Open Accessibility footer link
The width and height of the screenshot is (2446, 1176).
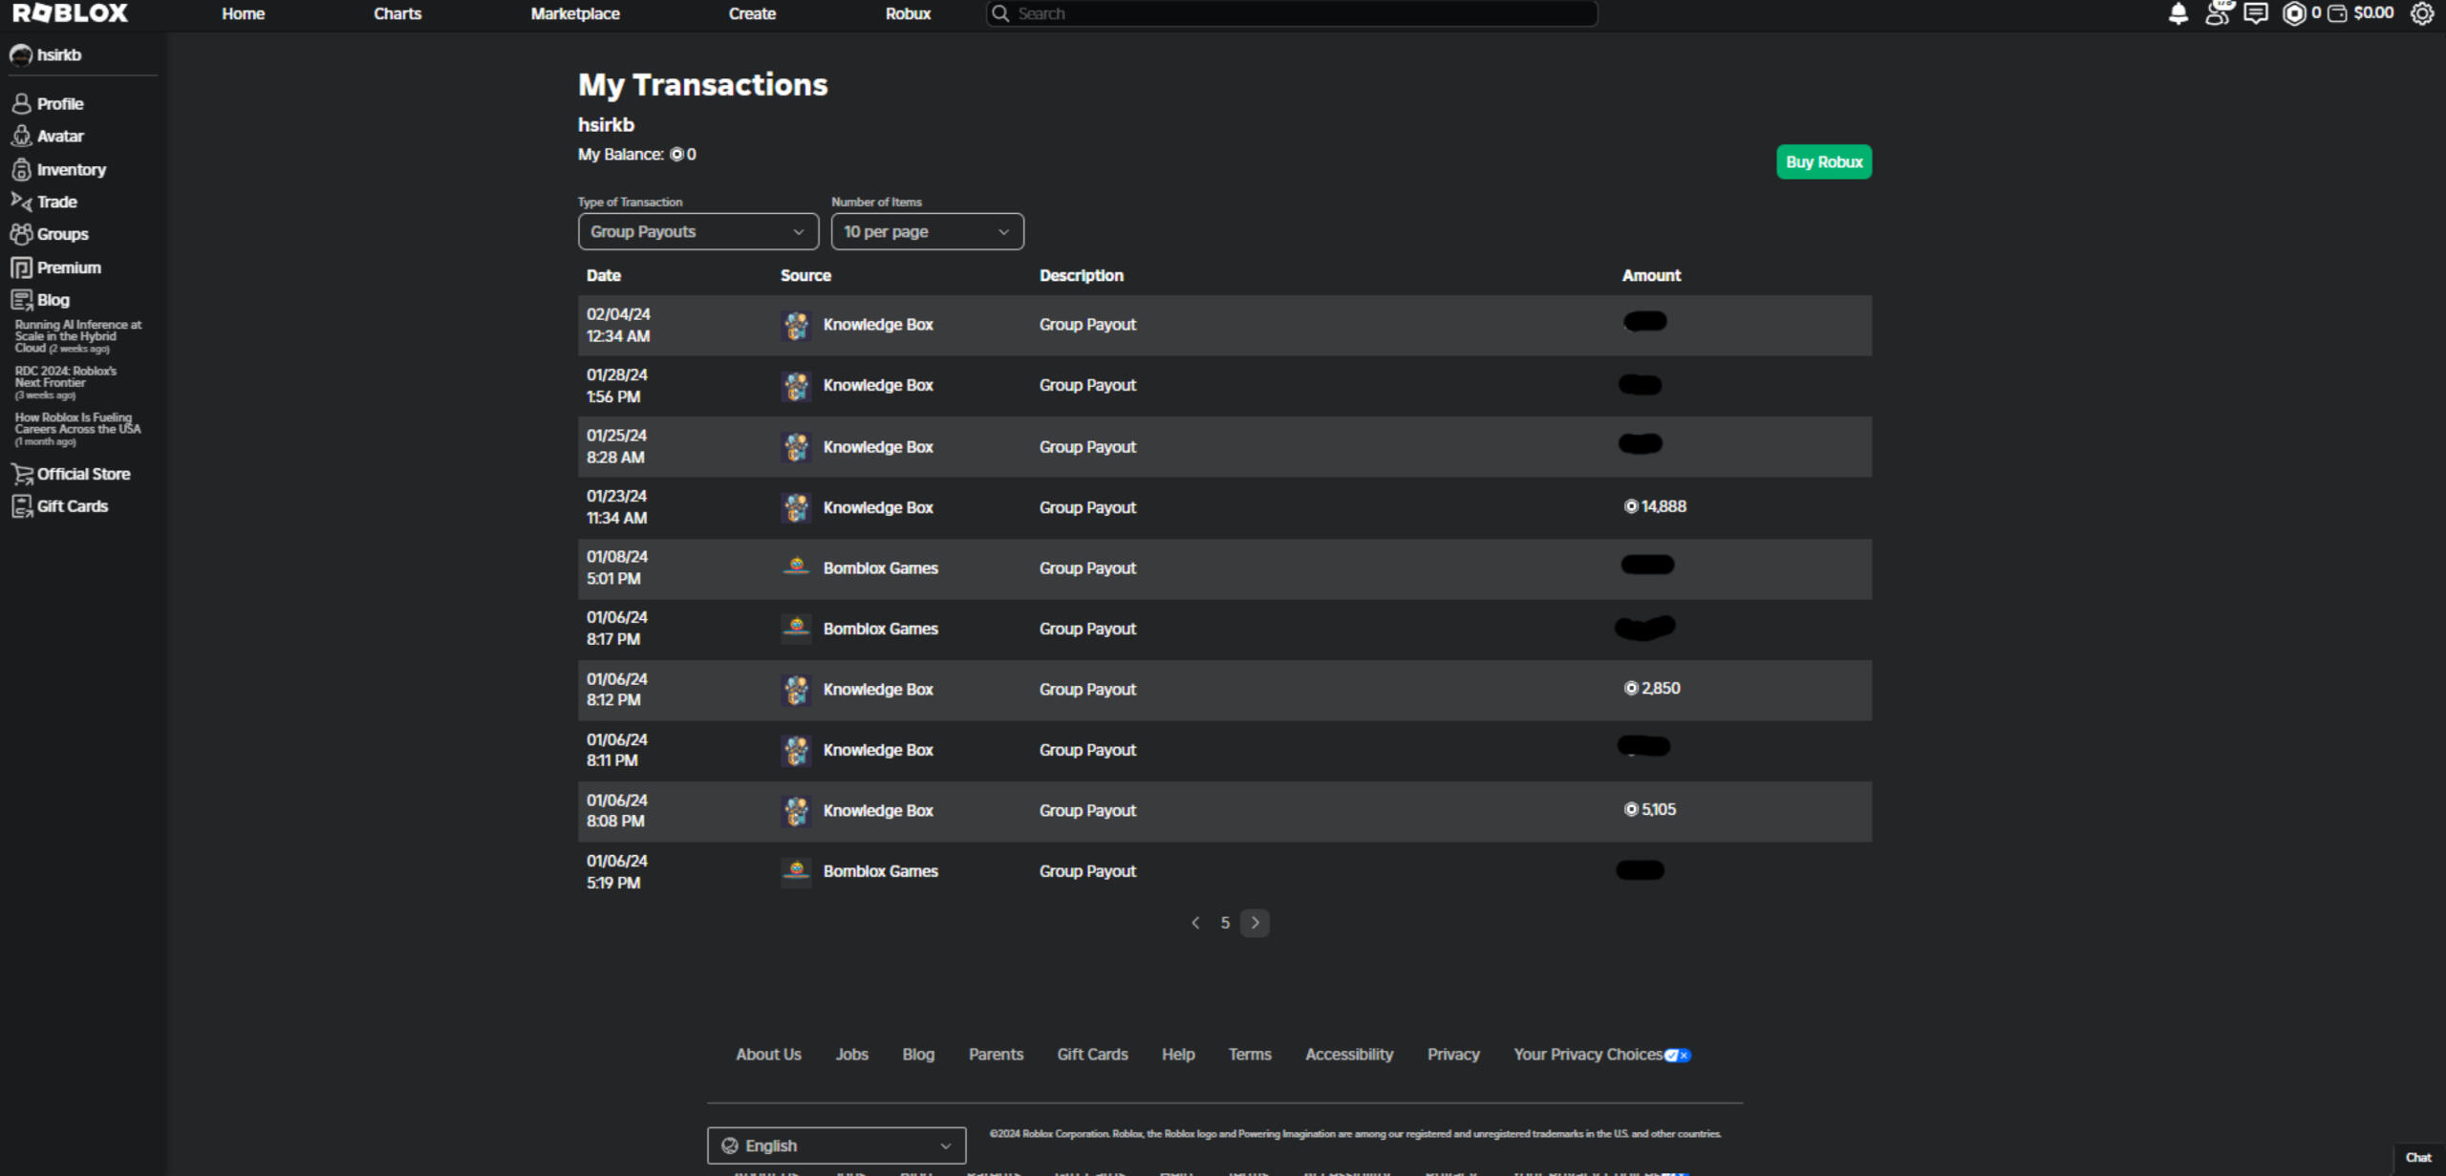coord(1349,1055)
